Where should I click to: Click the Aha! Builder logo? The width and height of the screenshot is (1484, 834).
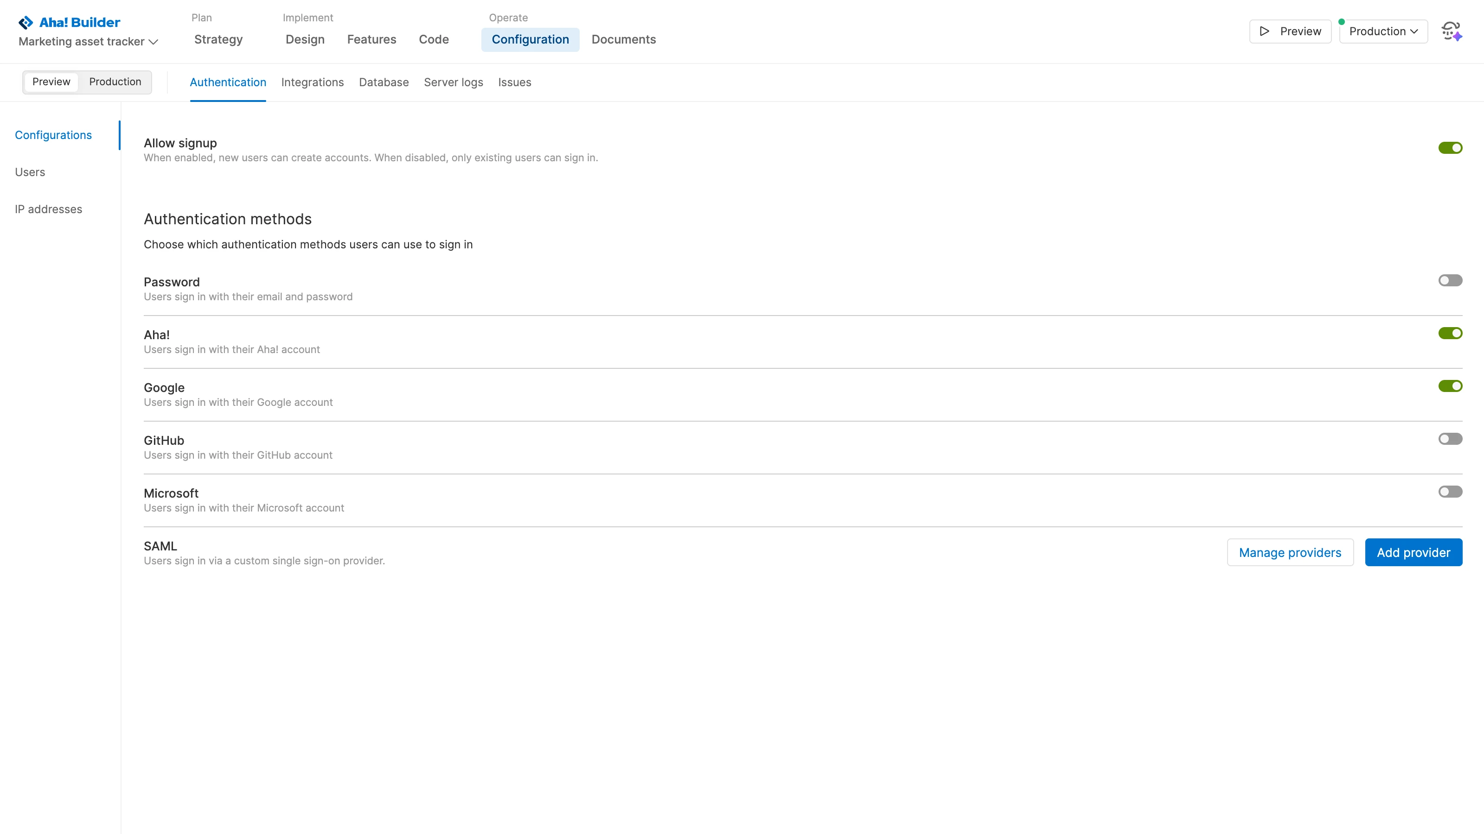[x=69, y=22]
